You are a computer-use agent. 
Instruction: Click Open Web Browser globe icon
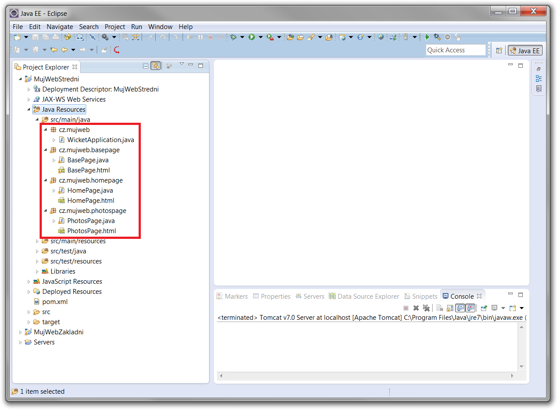pyautogui.click(x=381, y=37)
